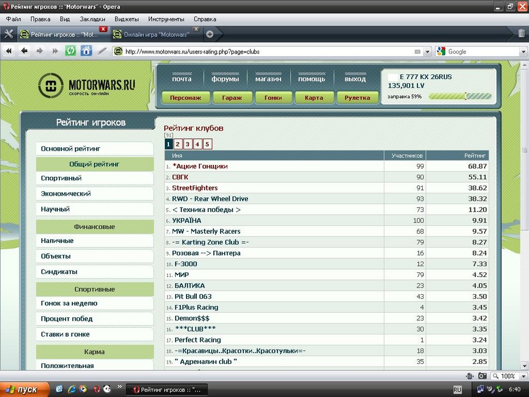This screenshot has width=529, height=397.
Task: Open the Opera panels wrench icon
Action: click(9, 34)
